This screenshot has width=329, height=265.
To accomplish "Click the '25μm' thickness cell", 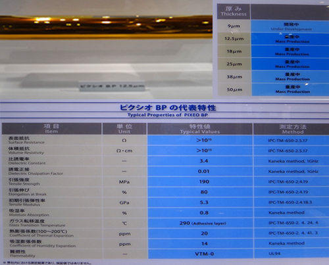I will pyautogui.click(x=234, y=64).
